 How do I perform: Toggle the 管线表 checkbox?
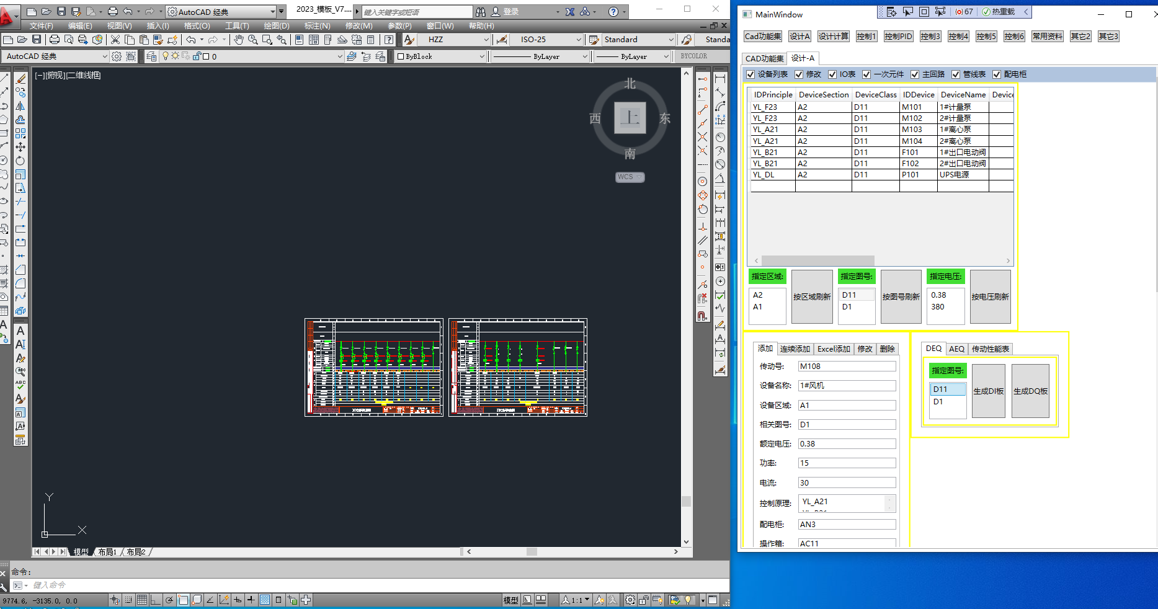956,74
